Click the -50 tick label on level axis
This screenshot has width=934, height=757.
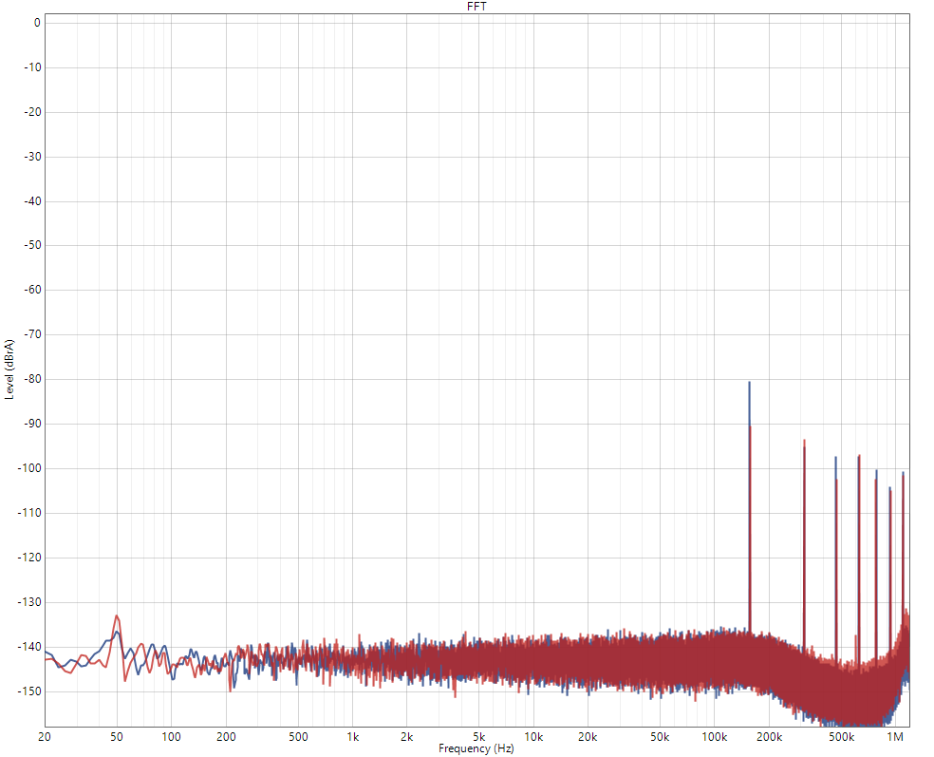pos(31,245)
